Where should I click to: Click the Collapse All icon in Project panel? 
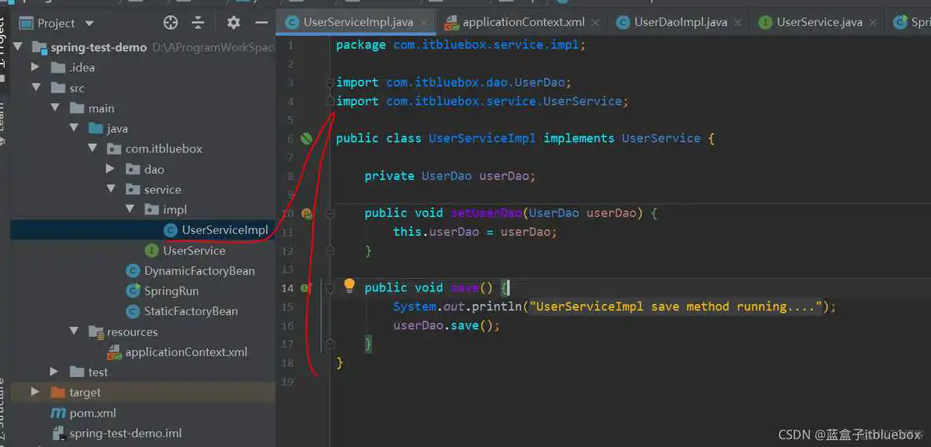tap(198, 23)
